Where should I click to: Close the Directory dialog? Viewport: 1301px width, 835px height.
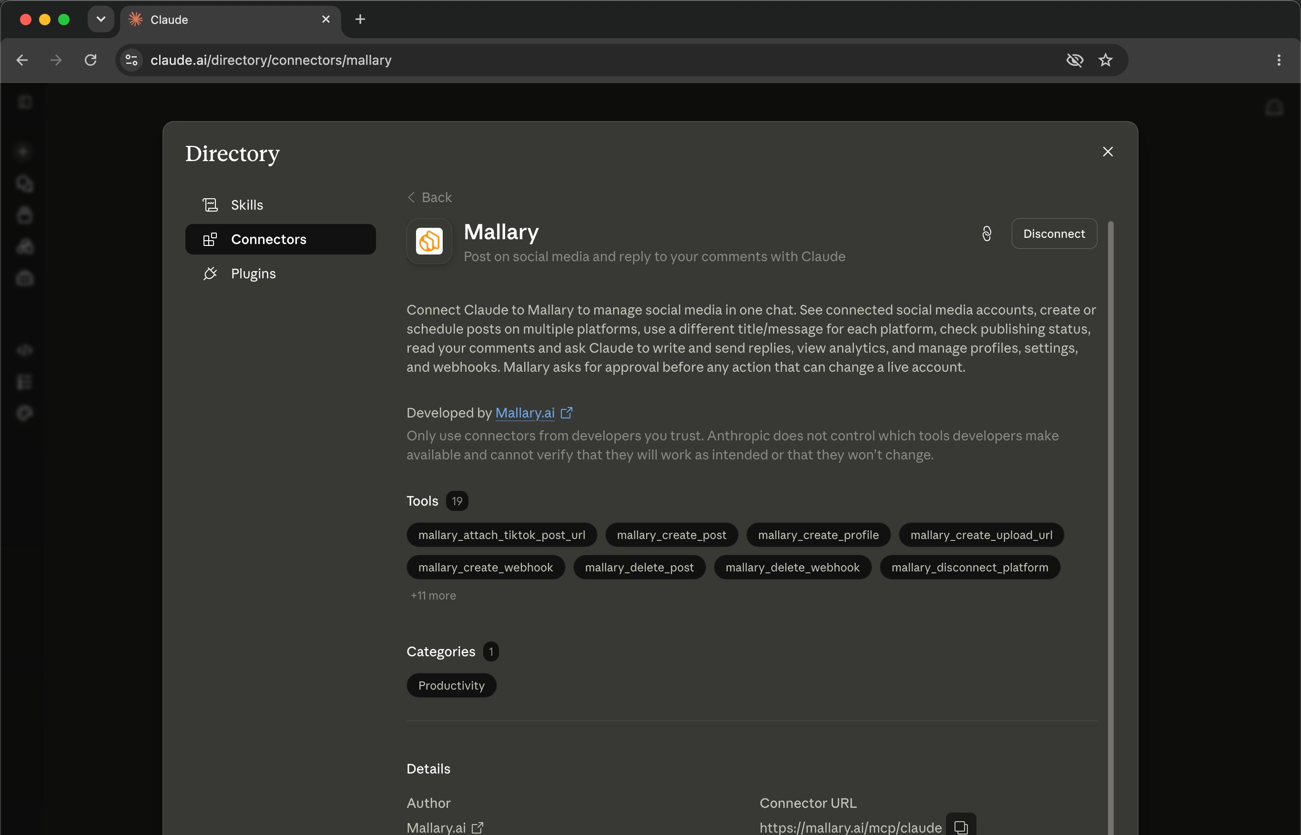tap(1108, 152)
